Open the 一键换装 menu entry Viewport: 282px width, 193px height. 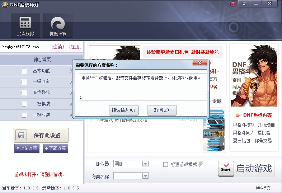tap(41, 104)
